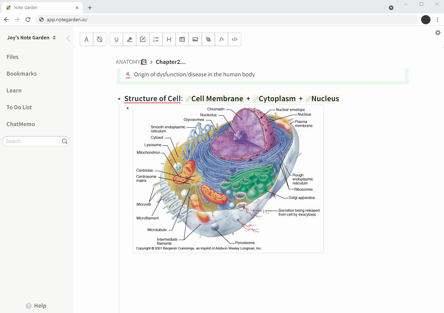Click the text style A button

87,39
